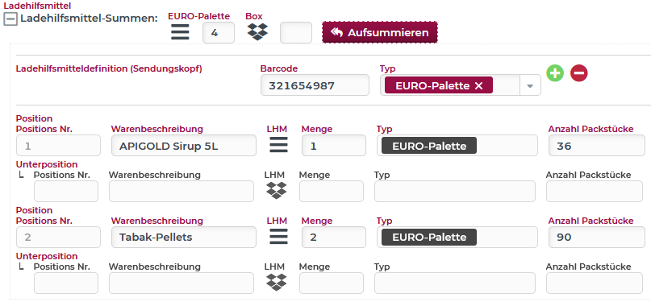Click the Box icon in sums row
This screenshot has width=651, height=306.
point(257,32)
